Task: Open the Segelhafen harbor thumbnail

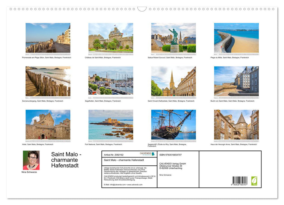Action: 111,81
